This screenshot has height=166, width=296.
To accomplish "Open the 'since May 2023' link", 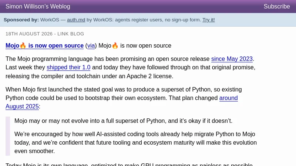I will (x=232, y=59).
